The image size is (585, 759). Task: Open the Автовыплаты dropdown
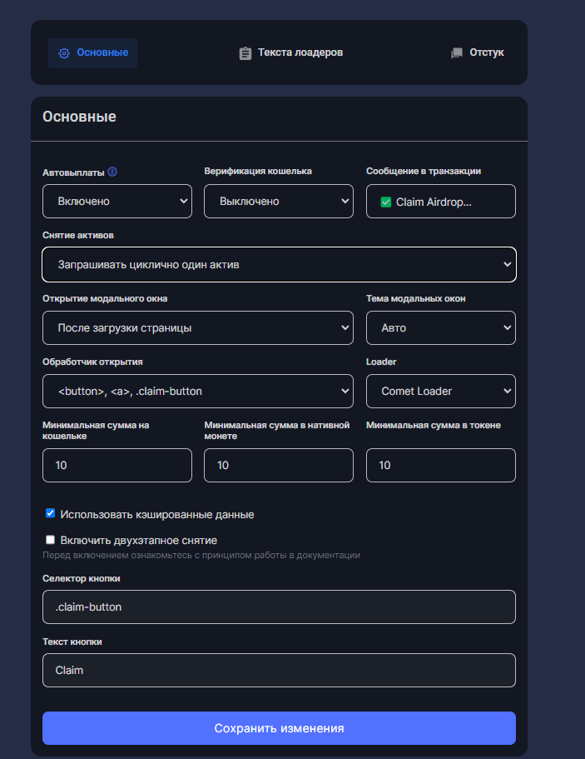coord(117,202)
